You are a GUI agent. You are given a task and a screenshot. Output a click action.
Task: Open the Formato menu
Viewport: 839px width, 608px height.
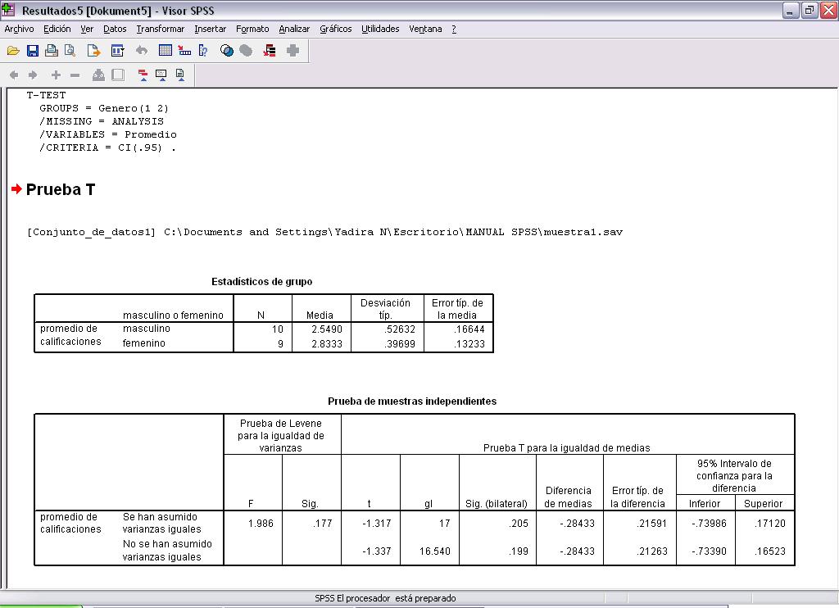coord(252,29)
